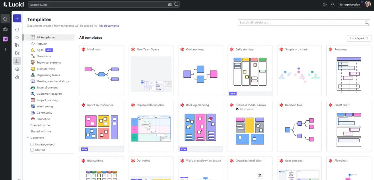
Task: Open the Implementation plan template thumbnail
Action: (x=151, y=129)
